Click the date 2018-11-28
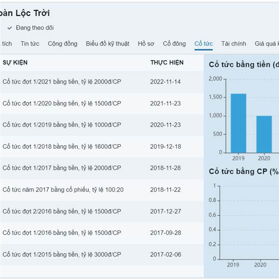The width and height of the screenshot is (279, 279). coord(165,168)
